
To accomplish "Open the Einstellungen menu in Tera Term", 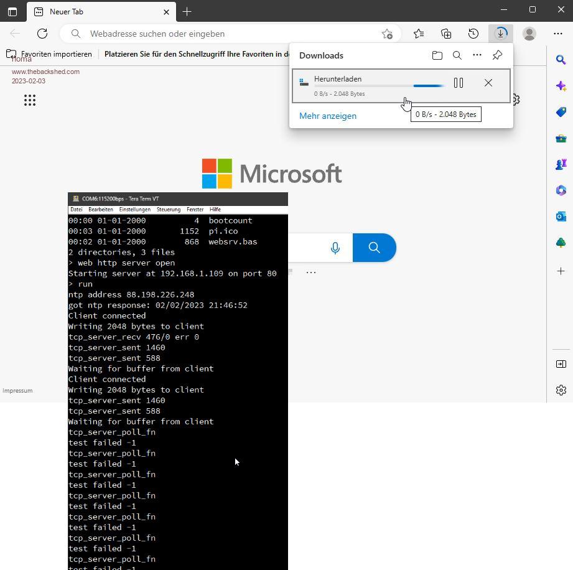I will (x=134, y=210).
